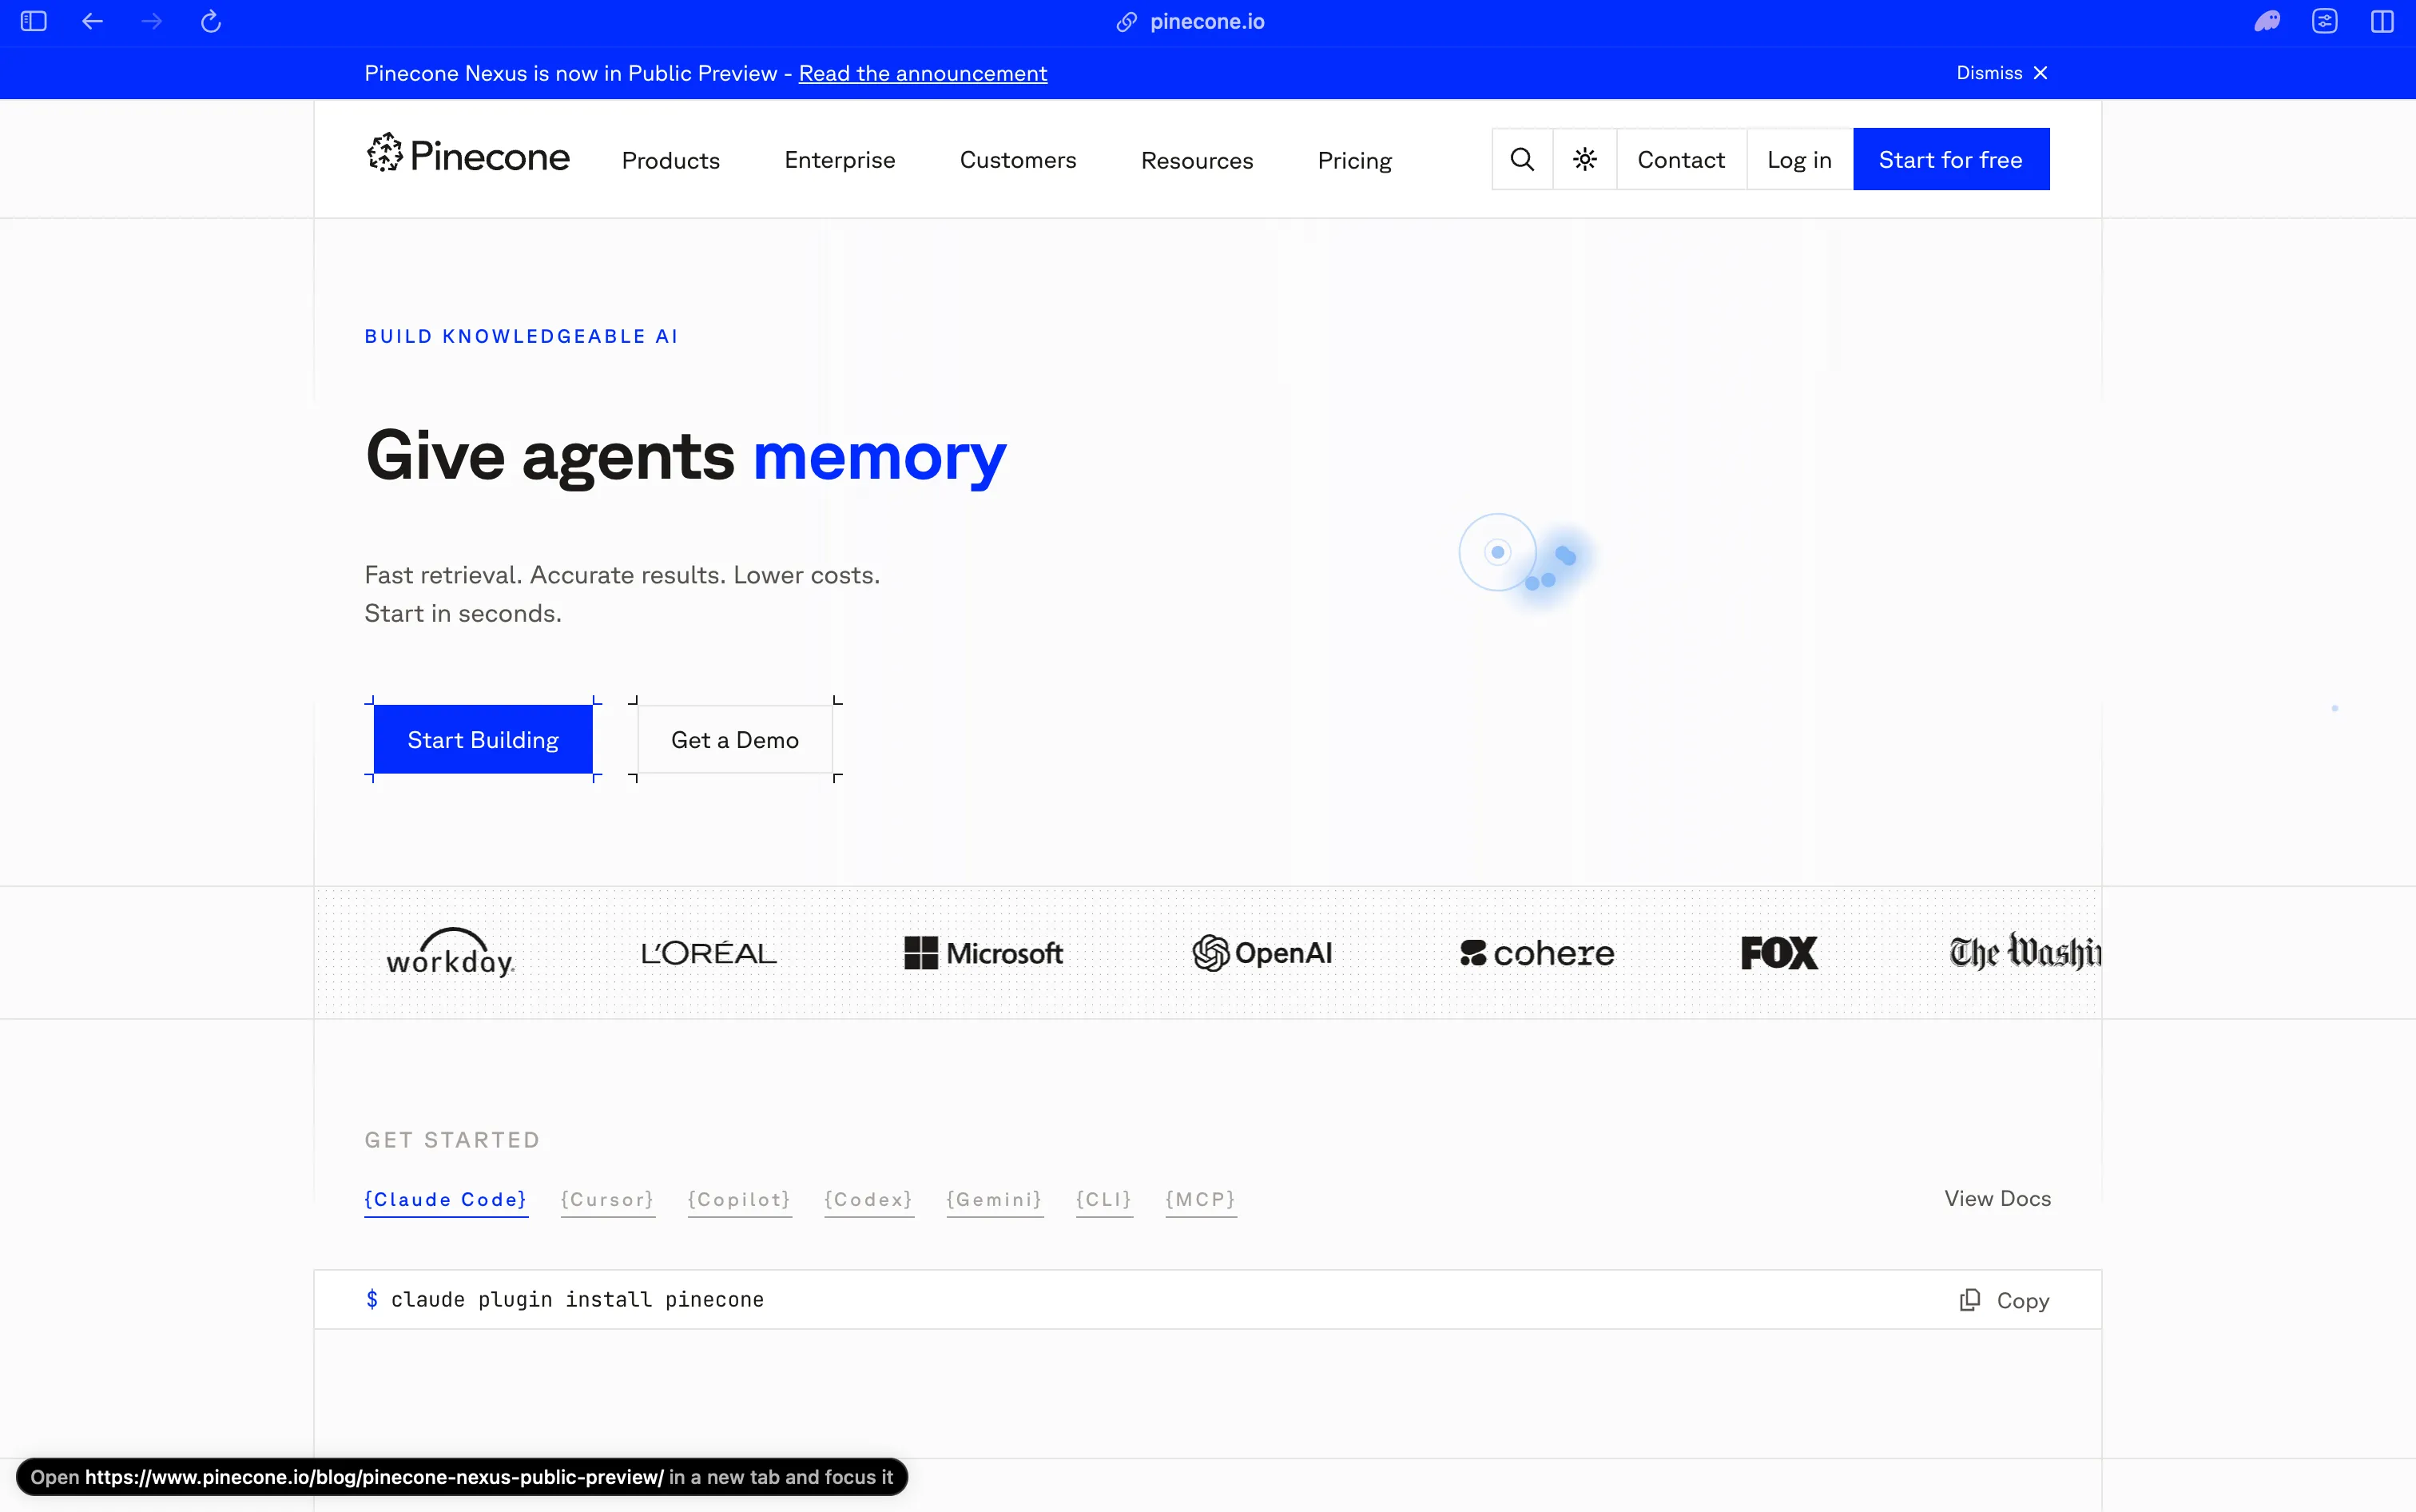The width and height of the screenshot is (2416, 1512).
Task: Click the Cohere logo
Action: point(1537,953)
